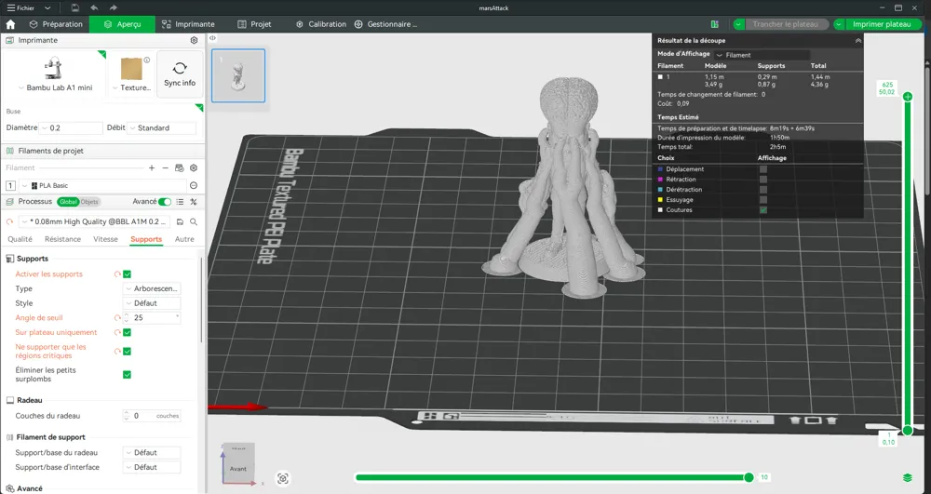This screenshot has width=931, height=494.
Task: Toggle Sur plateau uniquement checkbox
Action: pyautogui.click(x=127, y=332)
